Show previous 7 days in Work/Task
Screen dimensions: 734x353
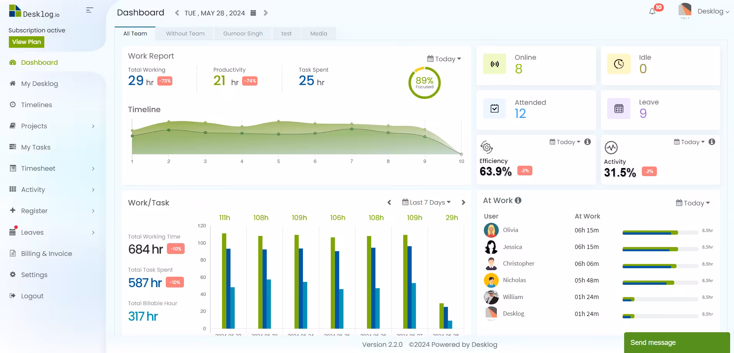(389, 203)
